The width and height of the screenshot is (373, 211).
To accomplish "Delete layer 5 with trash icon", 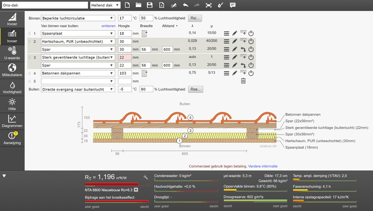I will pyautogui.click(x=243, y=81).
